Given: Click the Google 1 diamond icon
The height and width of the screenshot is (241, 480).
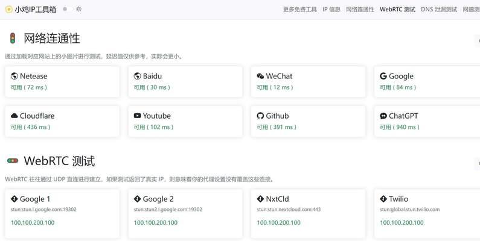Looking at the screenshot, I should 14,199.
